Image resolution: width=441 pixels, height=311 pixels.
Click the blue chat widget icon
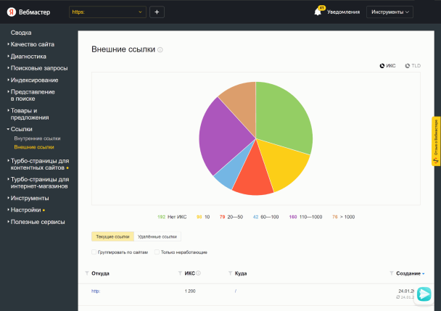[424, 294]
